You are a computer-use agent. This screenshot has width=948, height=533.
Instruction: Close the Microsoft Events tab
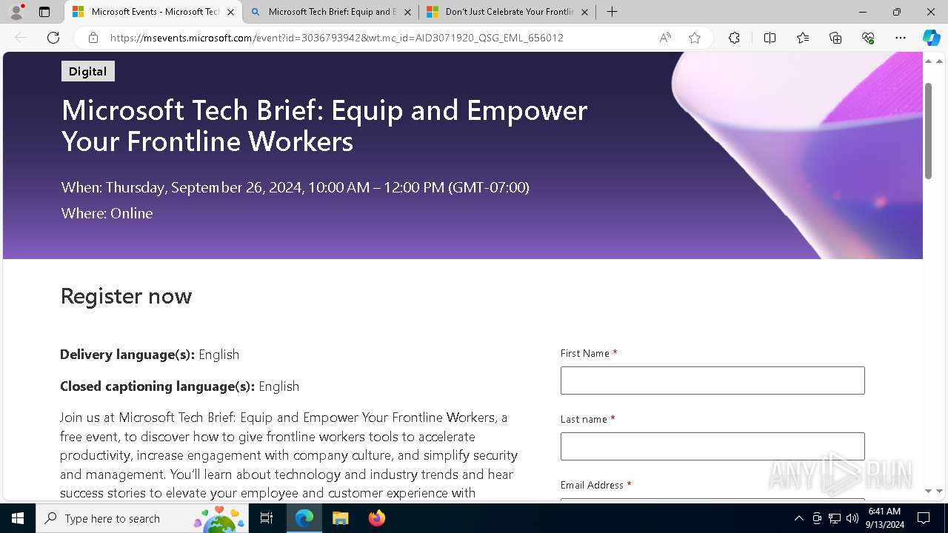point(230,12)
